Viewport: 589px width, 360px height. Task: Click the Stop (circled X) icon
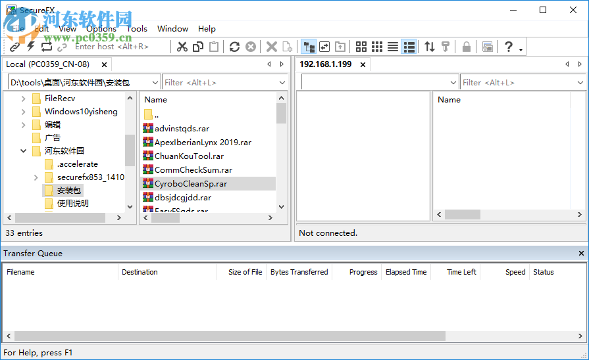click(251, 47)
